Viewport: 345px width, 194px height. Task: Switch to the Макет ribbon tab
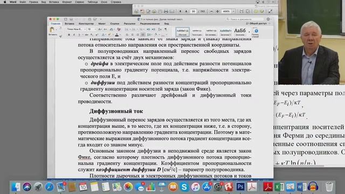[102, 24]
